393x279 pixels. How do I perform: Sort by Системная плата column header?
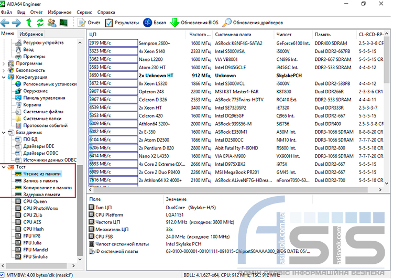(x=243, y=35)
